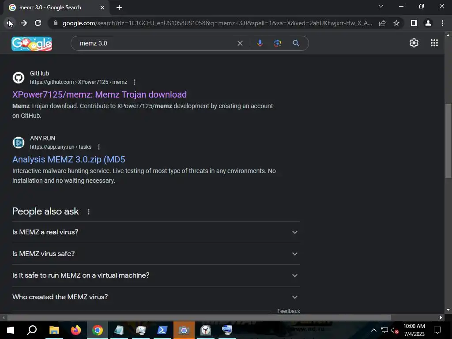Go forward with the browser forward arrow
Viewport: 452px width, 339px height.
point(24,23)
